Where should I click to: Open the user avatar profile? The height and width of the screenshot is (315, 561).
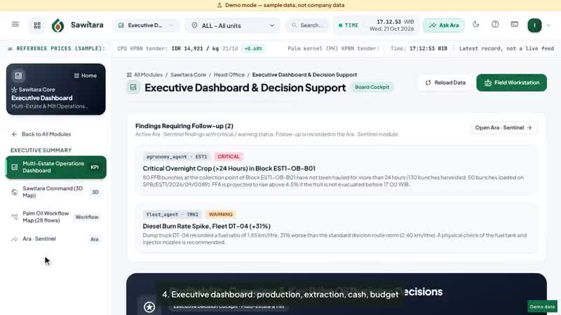click(534, 25)
